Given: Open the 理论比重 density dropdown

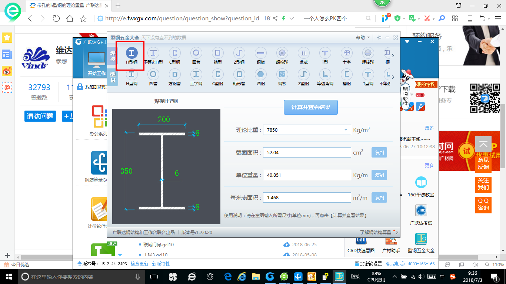Looking at the screenshot, I should (345, 130).
